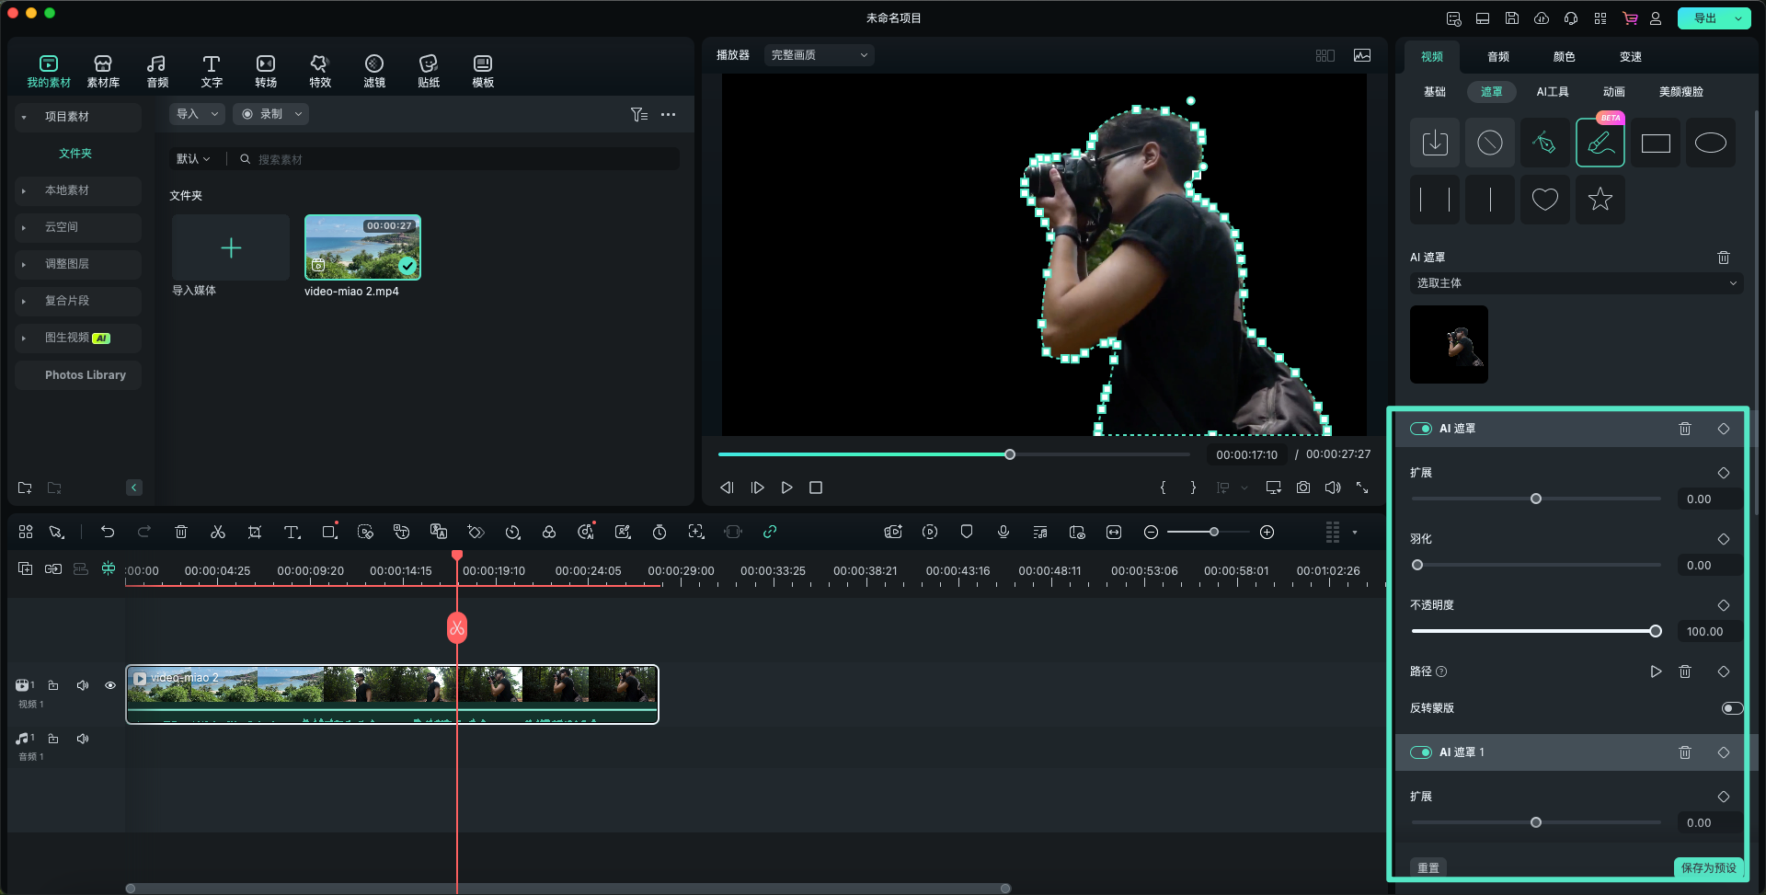The image size is (1766, 895).
Task: Delete the AI 遮罩 1 mask
Action: (x=1684, y=752)
